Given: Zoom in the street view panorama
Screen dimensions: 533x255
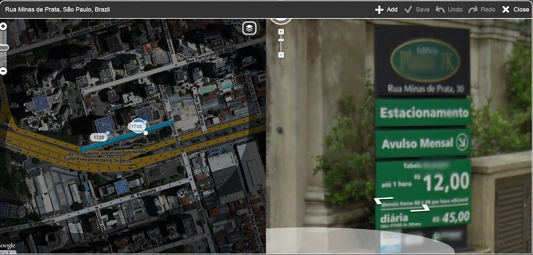Looking at the screenshot, I should click(280, 32).
